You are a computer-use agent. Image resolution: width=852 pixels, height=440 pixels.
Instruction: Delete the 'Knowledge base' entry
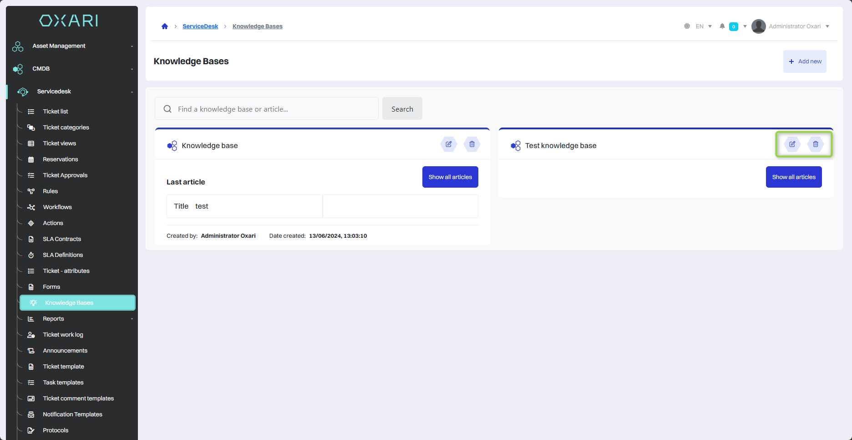[x=472, y=144]
